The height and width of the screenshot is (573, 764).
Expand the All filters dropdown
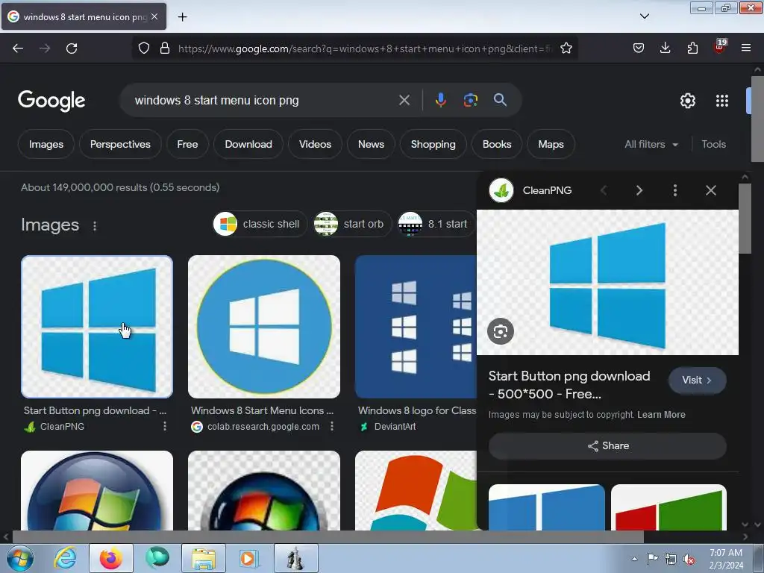651,144
